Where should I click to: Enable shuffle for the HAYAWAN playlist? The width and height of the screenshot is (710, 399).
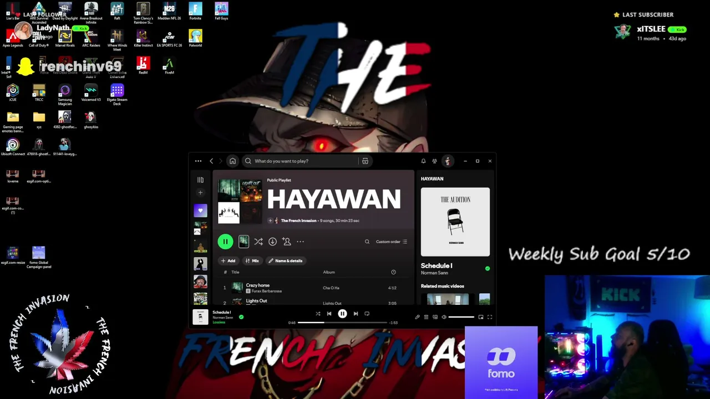tap(258, 242)
